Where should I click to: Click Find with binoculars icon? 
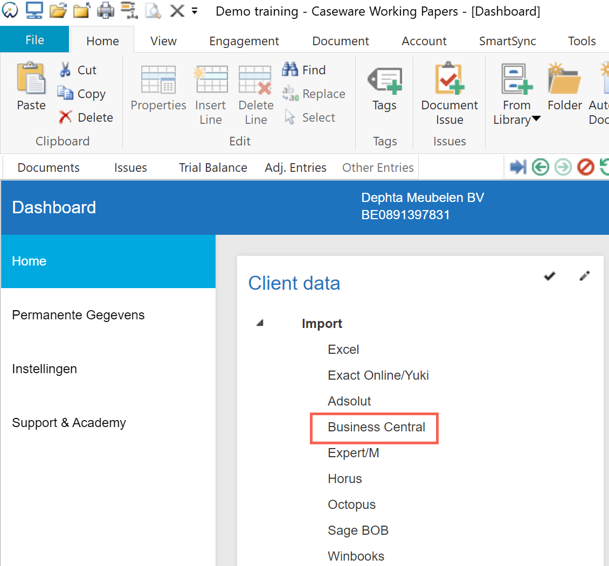click(x=304, y=70)
